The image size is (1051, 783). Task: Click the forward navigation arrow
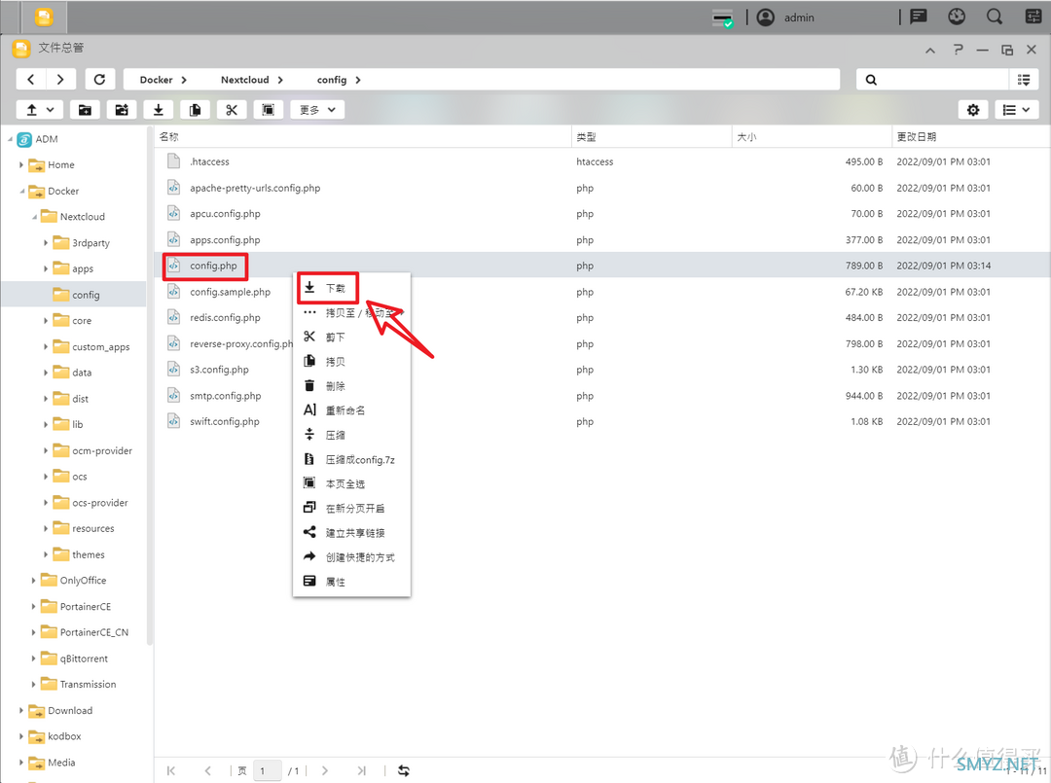tap(60, 79)
